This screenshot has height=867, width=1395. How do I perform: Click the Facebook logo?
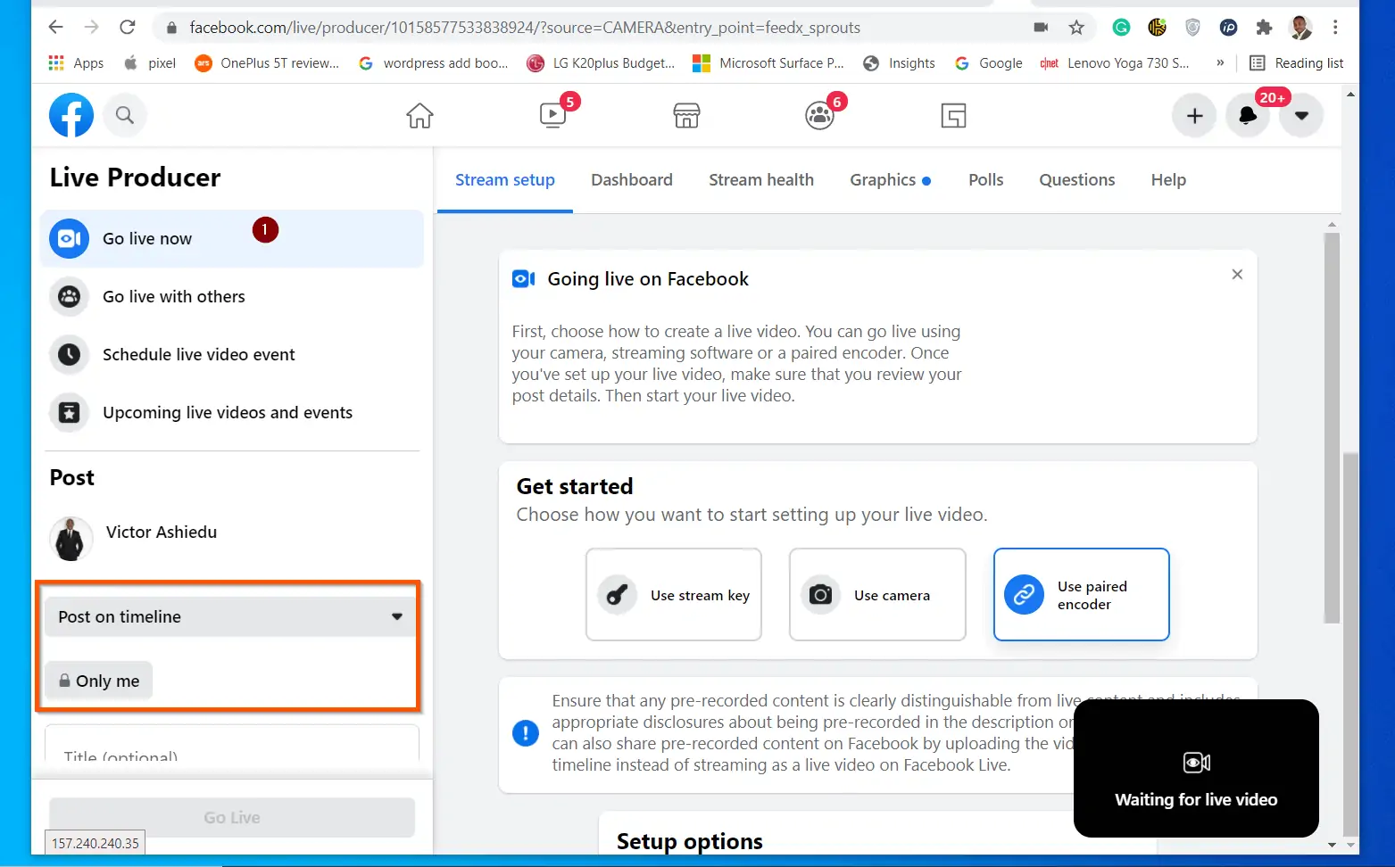[x=71, y=115]
